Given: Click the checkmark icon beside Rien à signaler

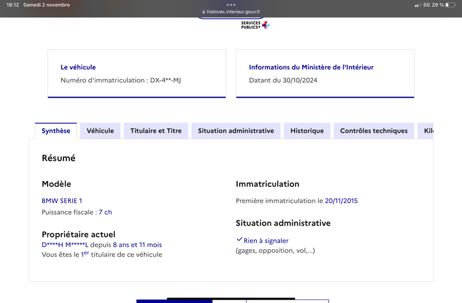Looking at the screenshot, I should [239, 240].
